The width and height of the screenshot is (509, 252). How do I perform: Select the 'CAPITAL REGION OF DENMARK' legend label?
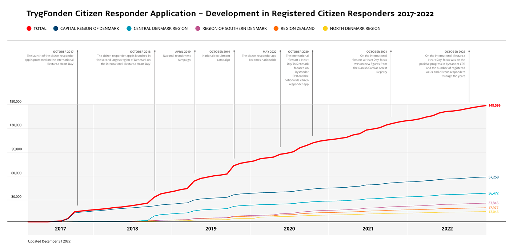pos(90,28)
